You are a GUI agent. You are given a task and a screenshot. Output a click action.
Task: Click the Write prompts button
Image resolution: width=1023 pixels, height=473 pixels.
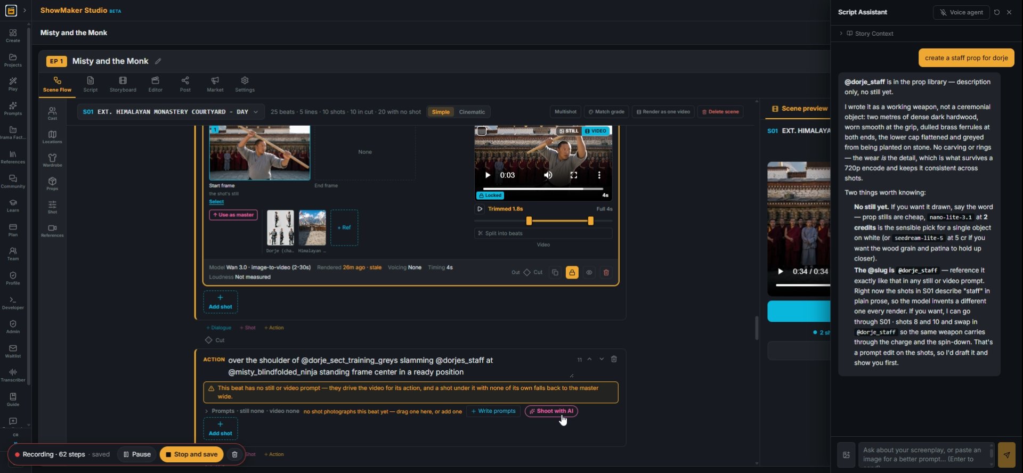pyautogui.click(x=493, y=411)
